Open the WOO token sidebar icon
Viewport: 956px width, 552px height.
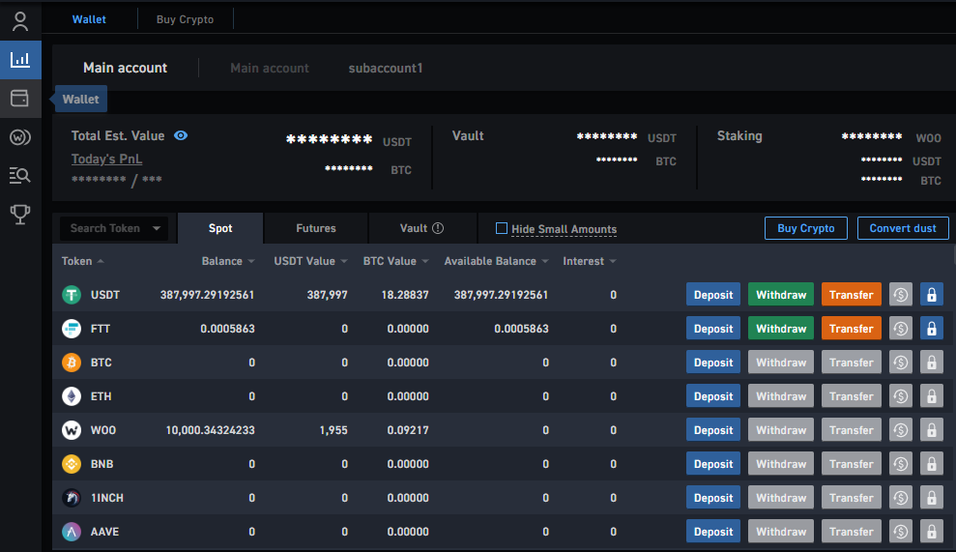20,137
